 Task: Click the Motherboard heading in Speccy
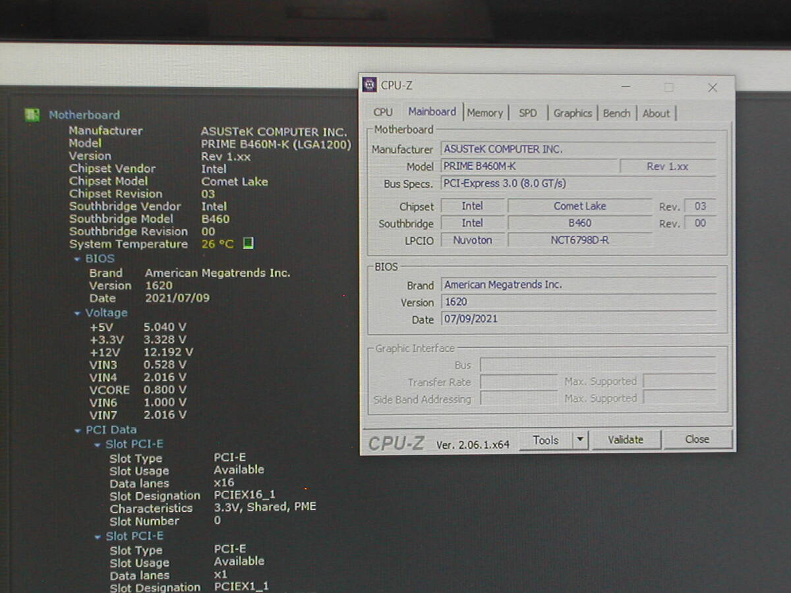coord(84,115)
